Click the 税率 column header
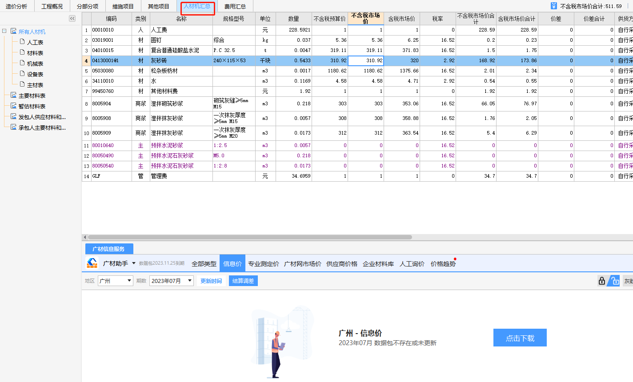This screenshot has width=633, height=382. (x=438, y=19)
